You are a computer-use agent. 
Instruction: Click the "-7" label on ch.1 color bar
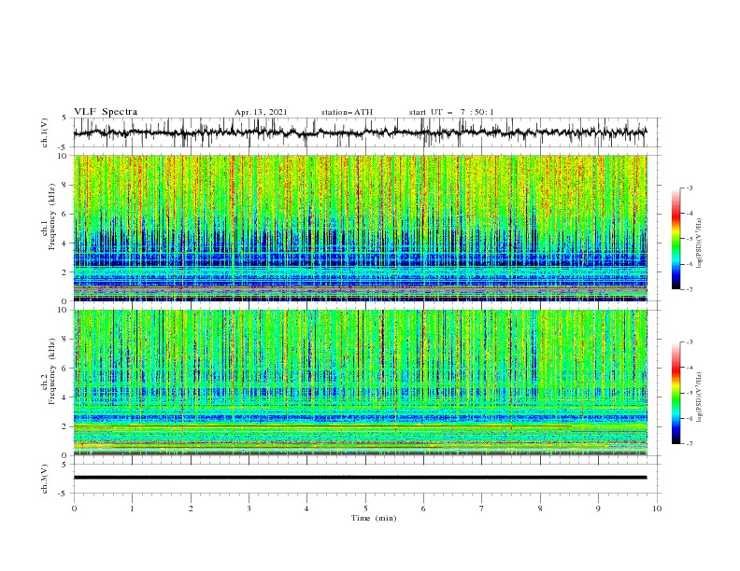690,290
